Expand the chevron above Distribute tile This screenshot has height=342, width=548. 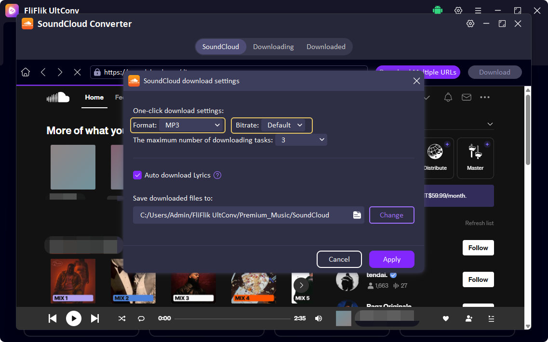click(x=490, y=124)
